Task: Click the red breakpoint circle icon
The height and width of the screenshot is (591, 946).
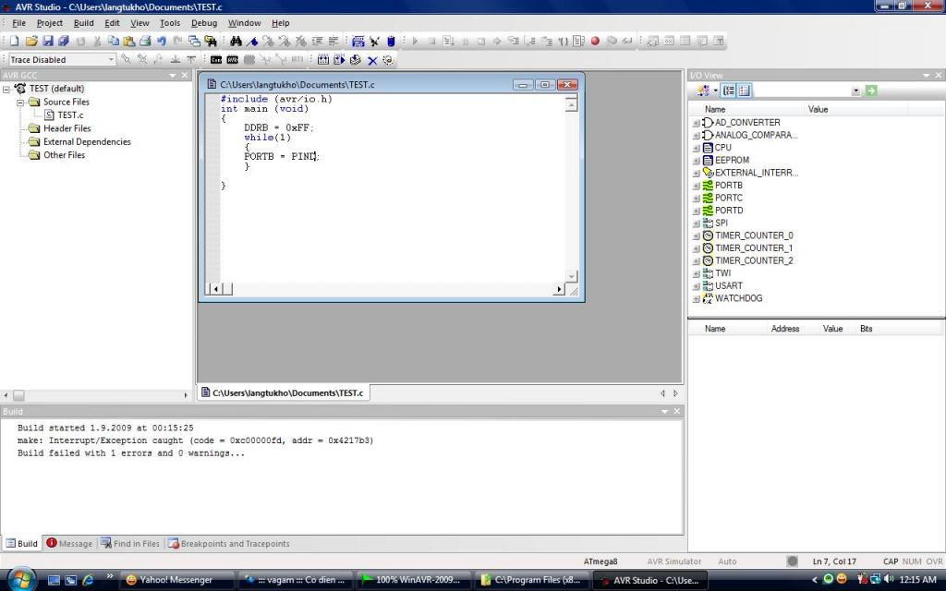Action: [595, 42]
